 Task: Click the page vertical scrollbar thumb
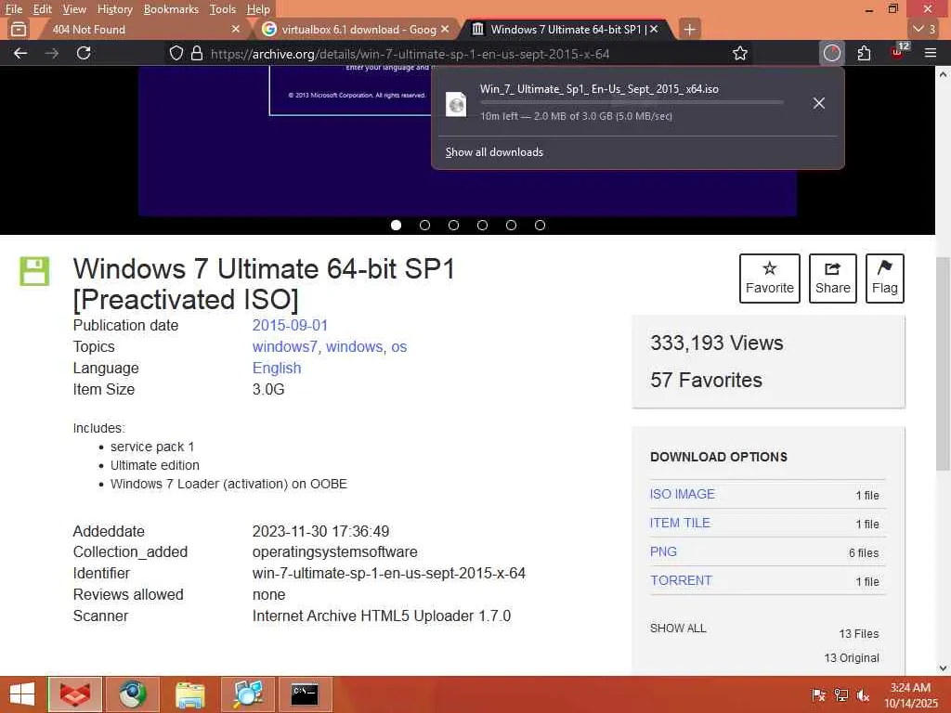(943, 364)
